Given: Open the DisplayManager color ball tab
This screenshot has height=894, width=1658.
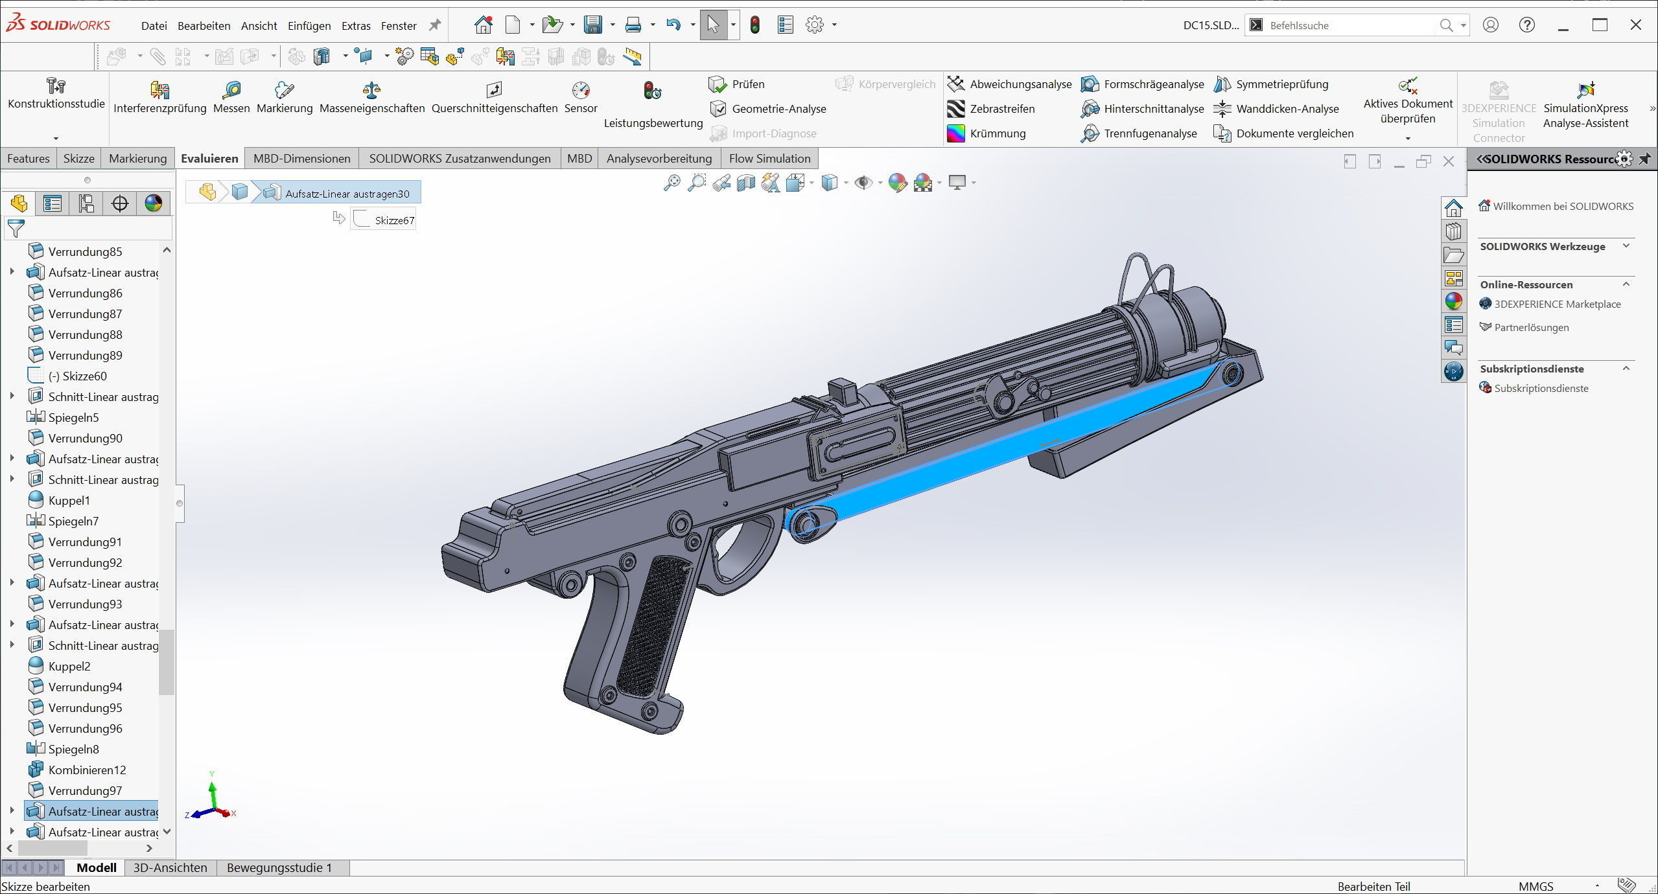Looking at the screenshot, I should click(x=154, y=203).
